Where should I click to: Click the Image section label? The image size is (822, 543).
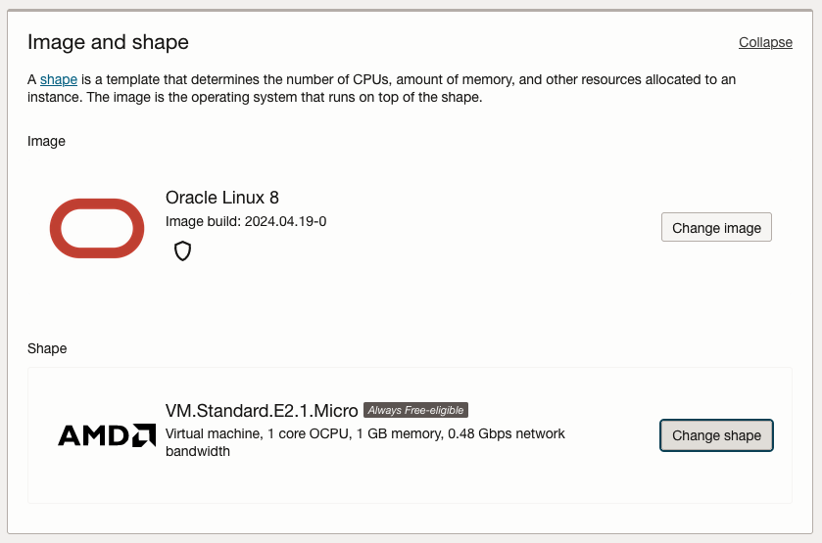(46, 141)
